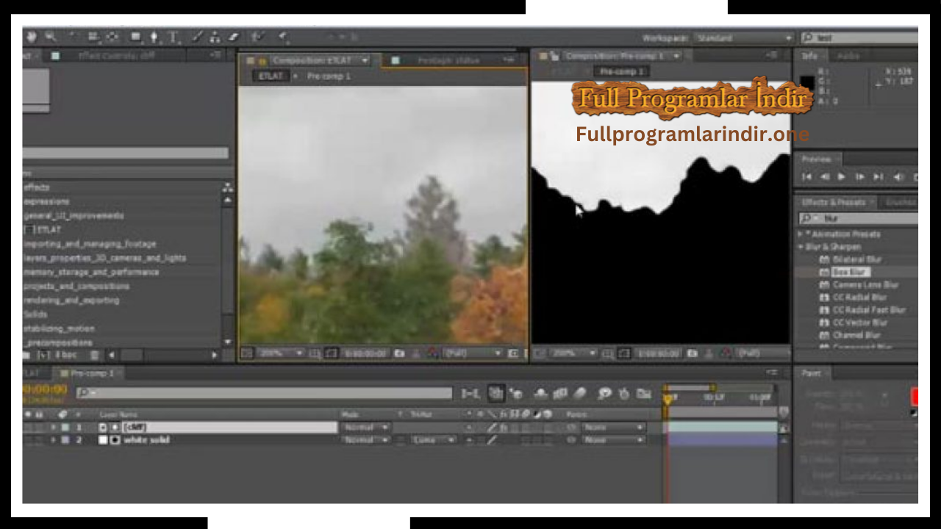
Task: Select the Effects & Presets tab
Action: [x=834, y=202]
